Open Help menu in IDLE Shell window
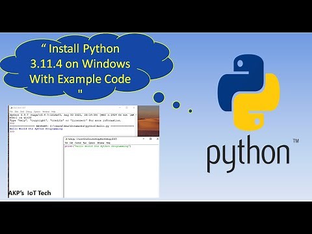This screenshot has height=234, width=312. (x=53, y=112)
